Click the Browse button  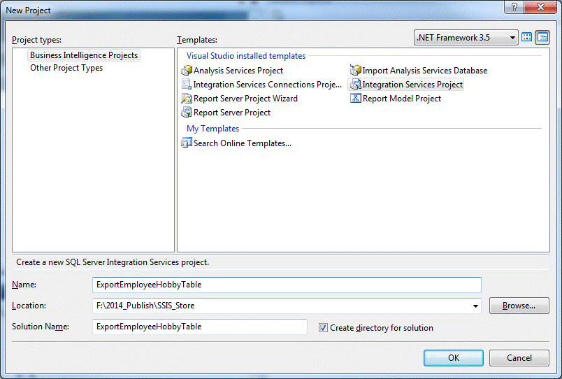(519, 306)
